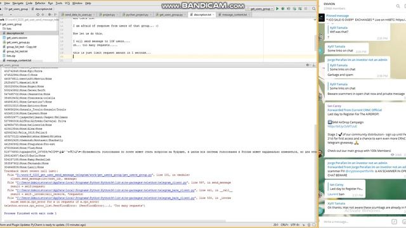Click horizontal scrollbar in Run console

tap(114, 221)
